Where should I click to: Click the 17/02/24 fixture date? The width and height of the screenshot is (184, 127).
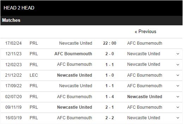pyautogui.click(x=13, y=43)
